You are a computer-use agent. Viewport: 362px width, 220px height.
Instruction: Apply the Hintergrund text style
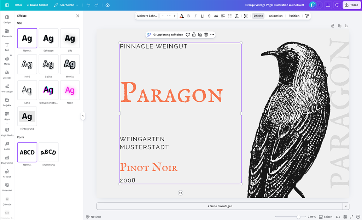(x=27, y=116)
